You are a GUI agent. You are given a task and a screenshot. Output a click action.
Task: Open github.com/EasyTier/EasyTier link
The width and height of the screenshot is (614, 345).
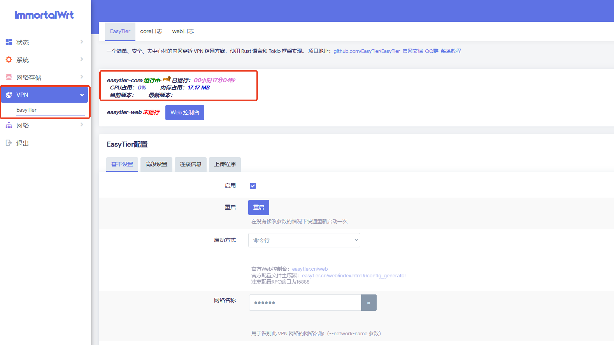(x=367, y=51)
